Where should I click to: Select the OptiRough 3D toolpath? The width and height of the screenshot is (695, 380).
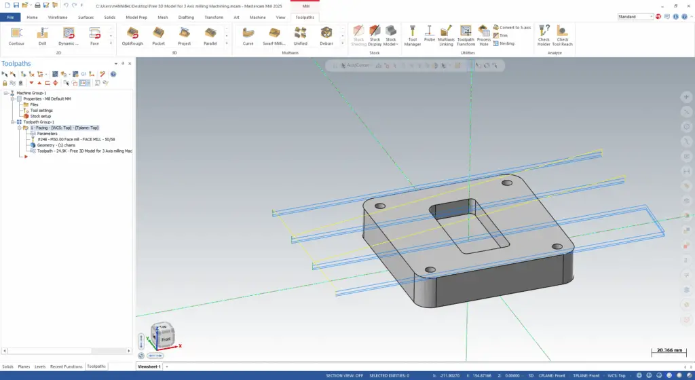(x=132, y=37)
